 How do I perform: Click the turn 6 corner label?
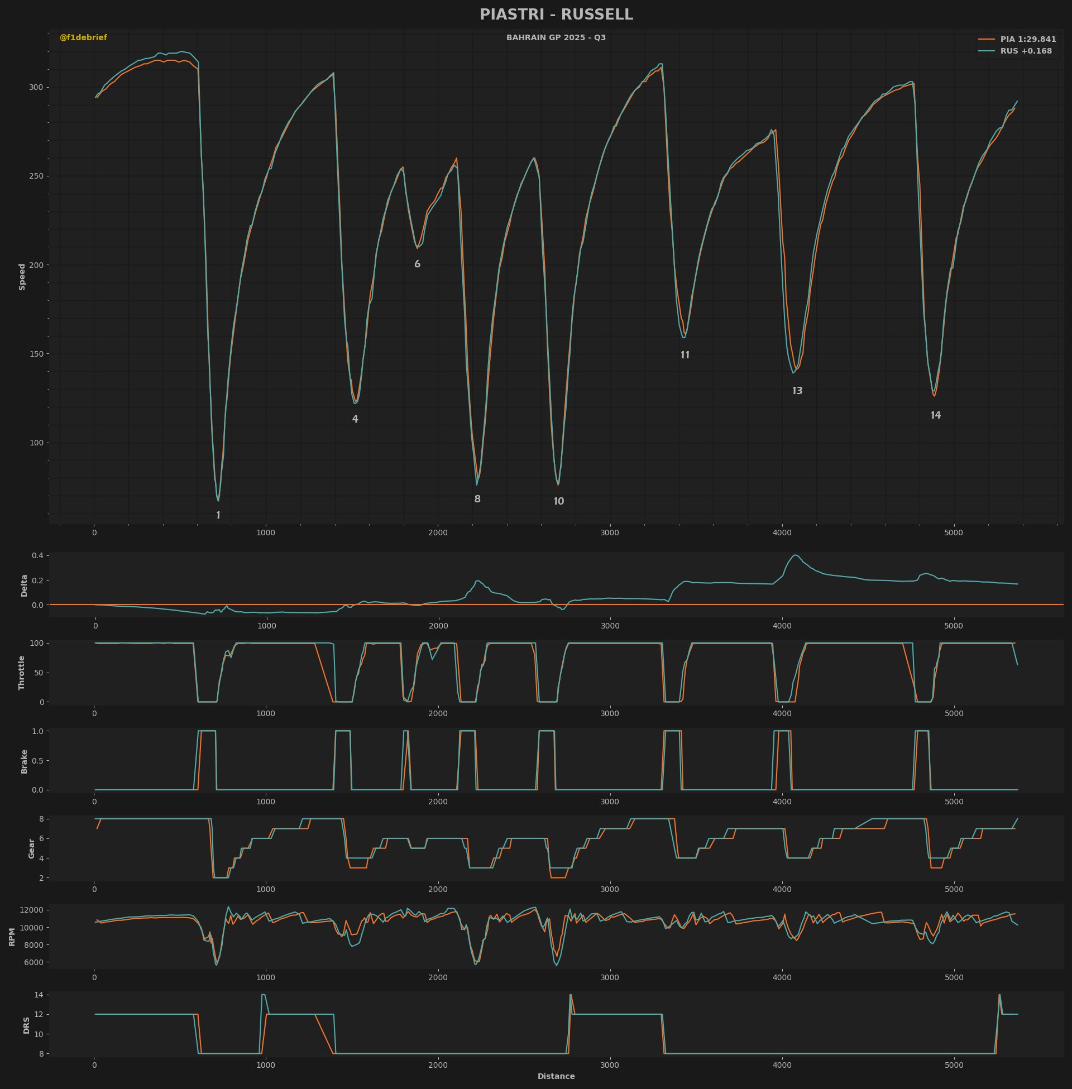(x=417, y=265)
